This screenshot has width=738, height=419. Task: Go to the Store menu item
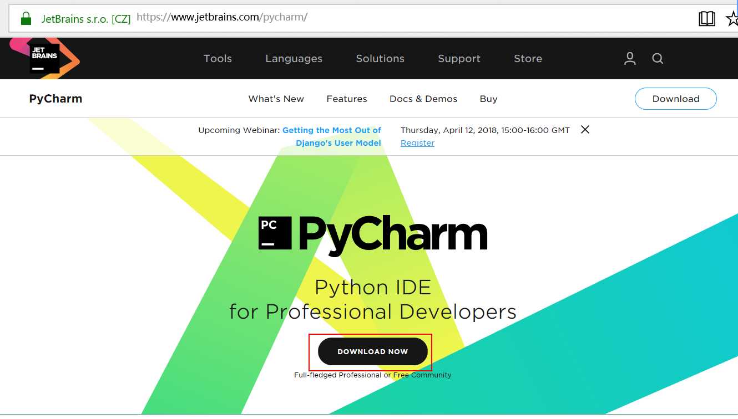tap(528, 59)
